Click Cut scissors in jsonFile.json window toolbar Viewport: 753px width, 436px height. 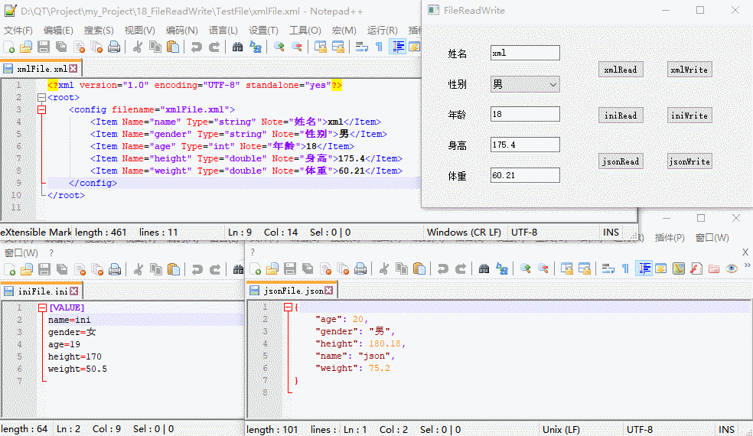point(383,269)
